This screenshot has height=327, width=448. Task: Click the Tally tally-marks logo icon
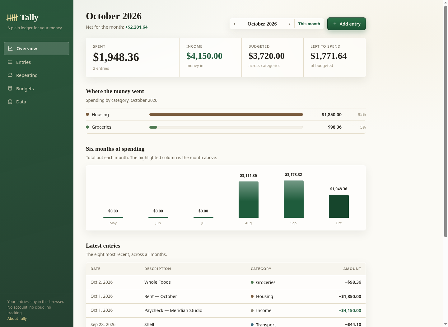coord(12,18)
